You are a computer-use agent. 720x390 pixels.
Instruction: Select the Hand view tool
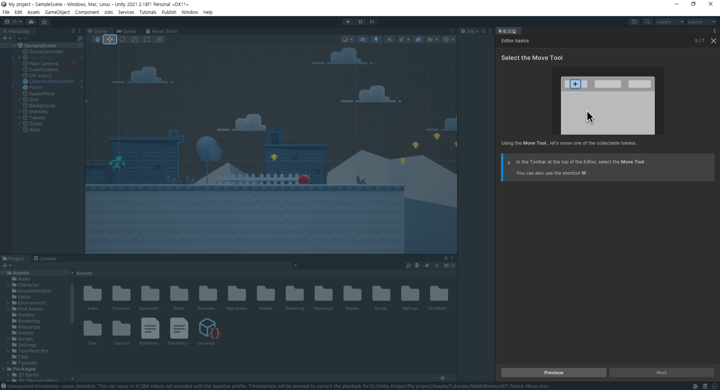(97, 39)
